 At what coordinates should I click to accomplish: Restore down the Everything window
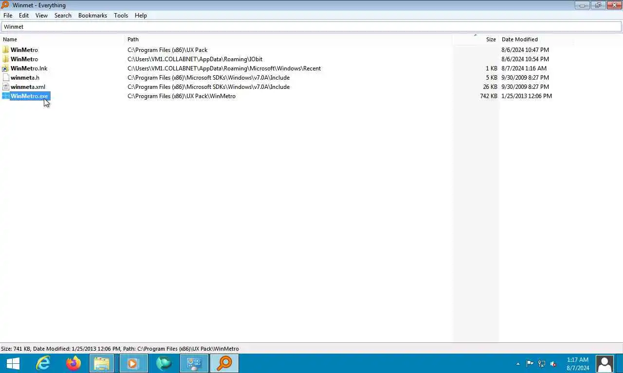(598, 5)
